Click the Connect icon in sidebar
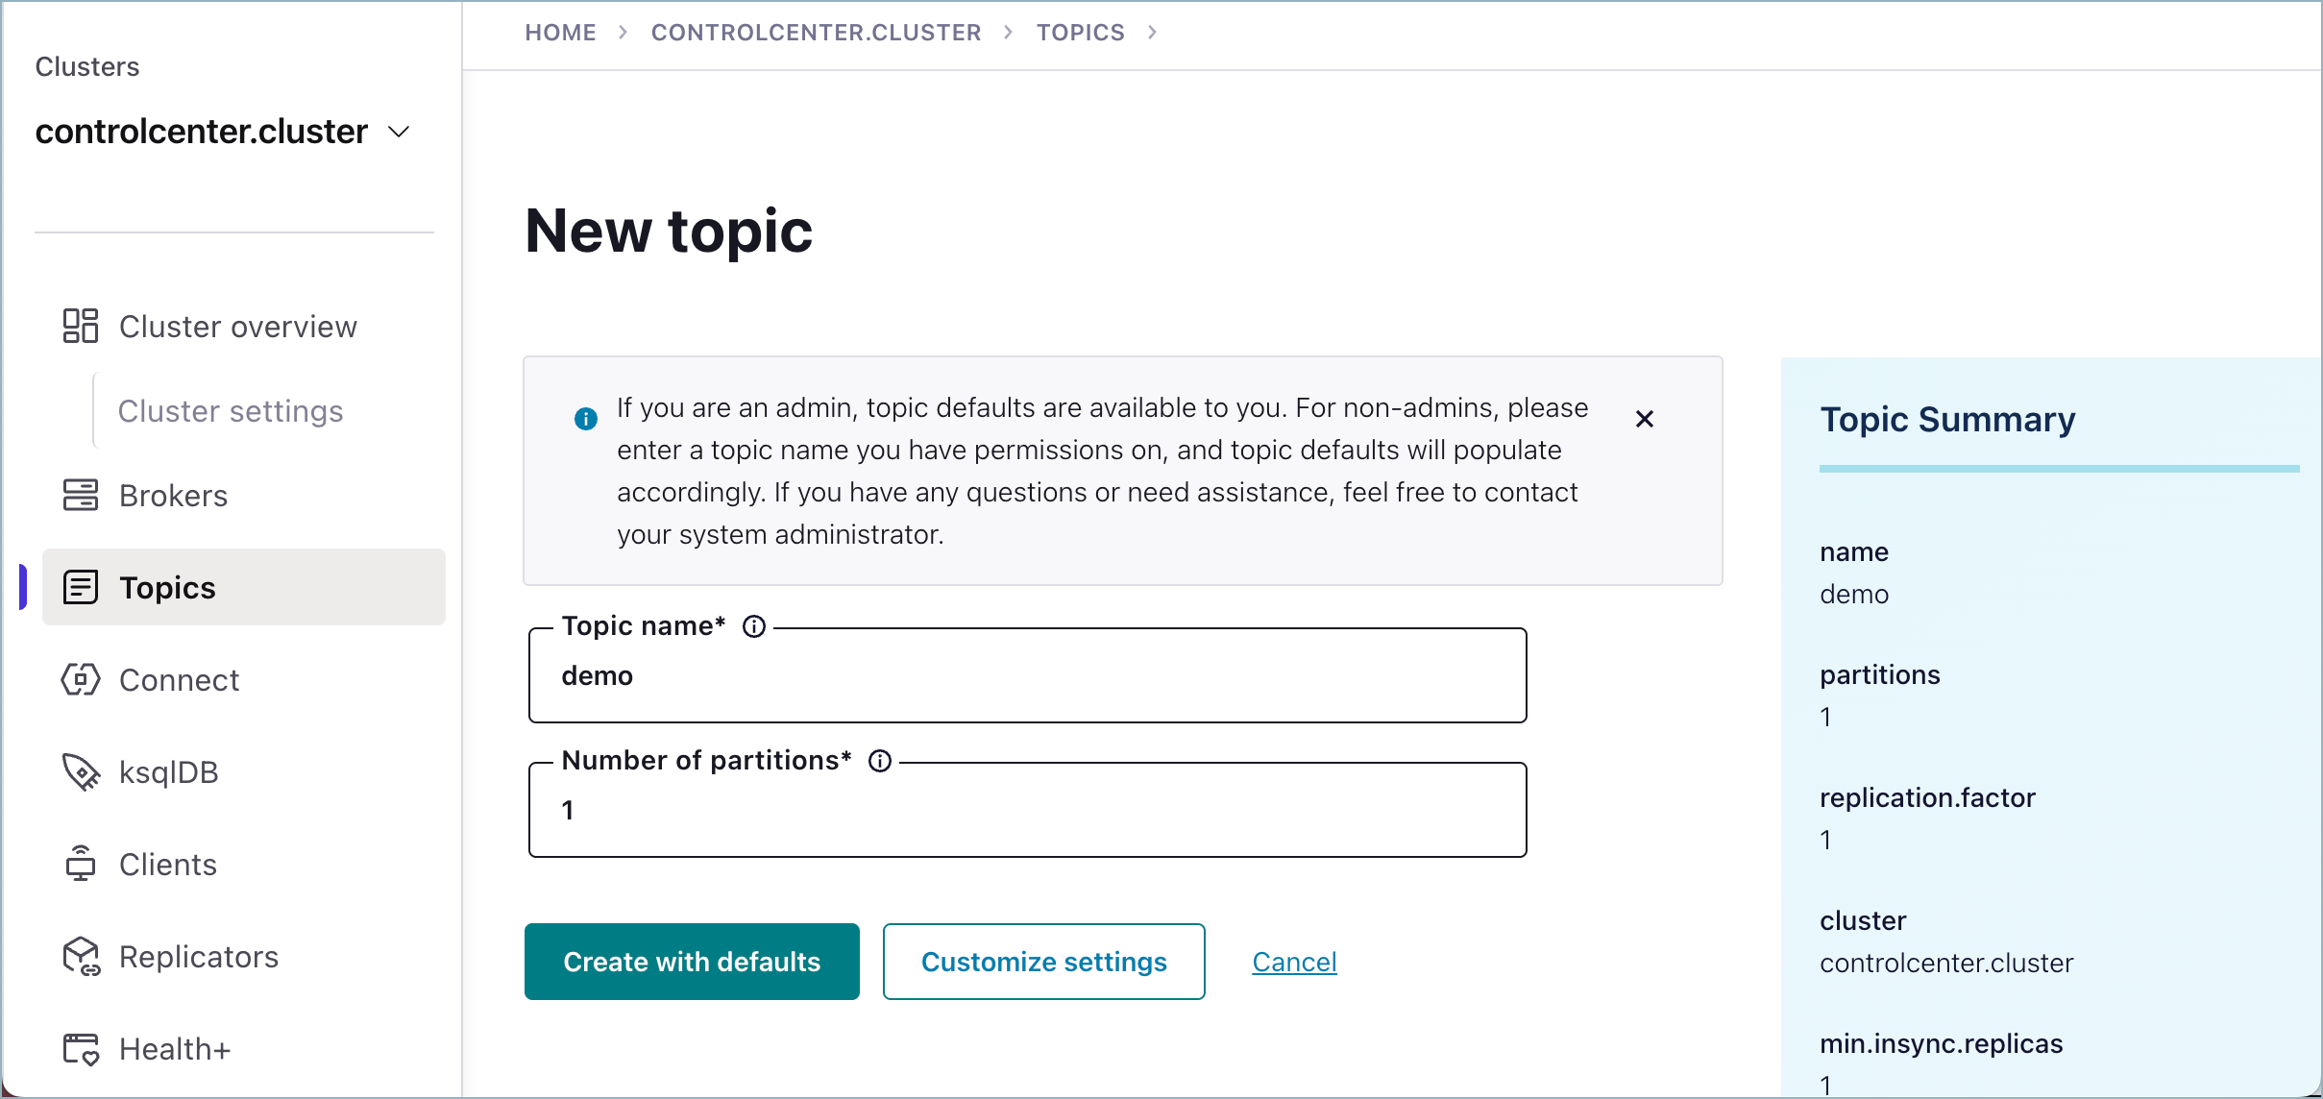Viewport: 2323px width, 1099px height. point(81,680)
